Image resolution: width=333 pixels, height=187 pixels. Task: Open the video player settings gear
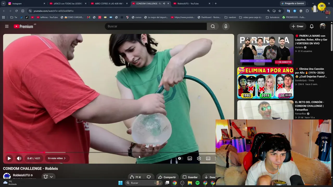click(199, 158)
